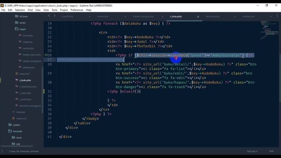This screenshot has width=281, height=158.
Task: Go to next tab with right arrow
Action: click(x=54, y=16)
